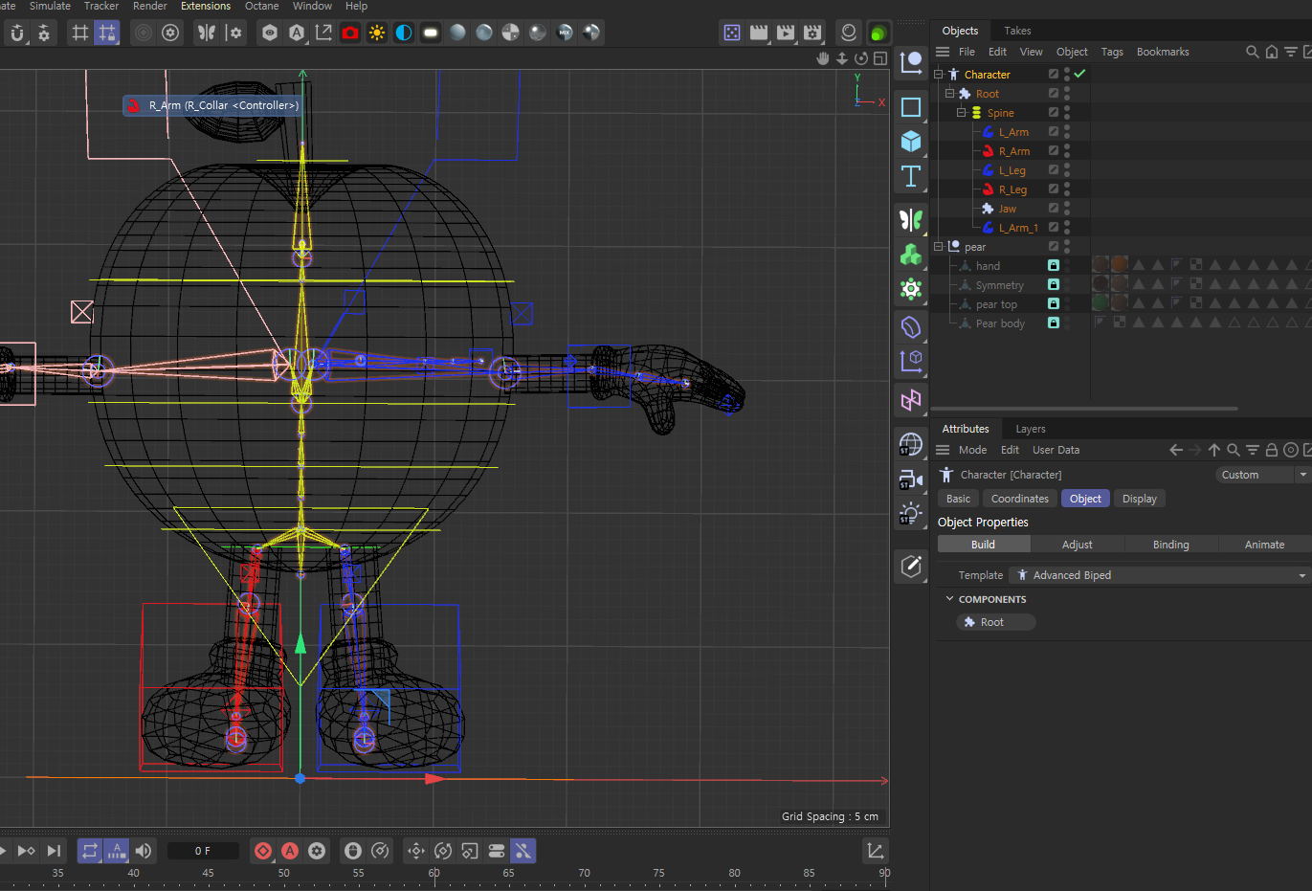Click the green Cloner cubes icon

click(911, 255)
